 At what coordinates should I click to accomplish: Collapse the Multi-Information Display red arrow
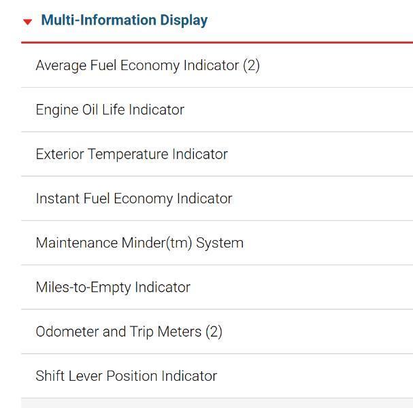[27, 22]
